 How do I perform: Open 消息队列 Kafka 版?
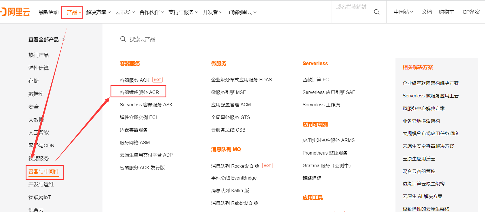coord(230,191)
